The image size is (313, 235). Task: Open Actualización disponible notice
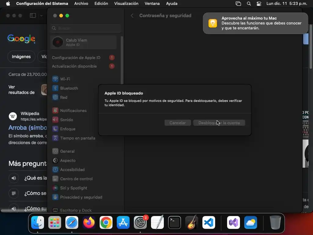click(83, 66)
